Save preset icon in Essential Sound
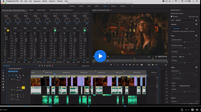Screen dimensions: 201x112 196,20
